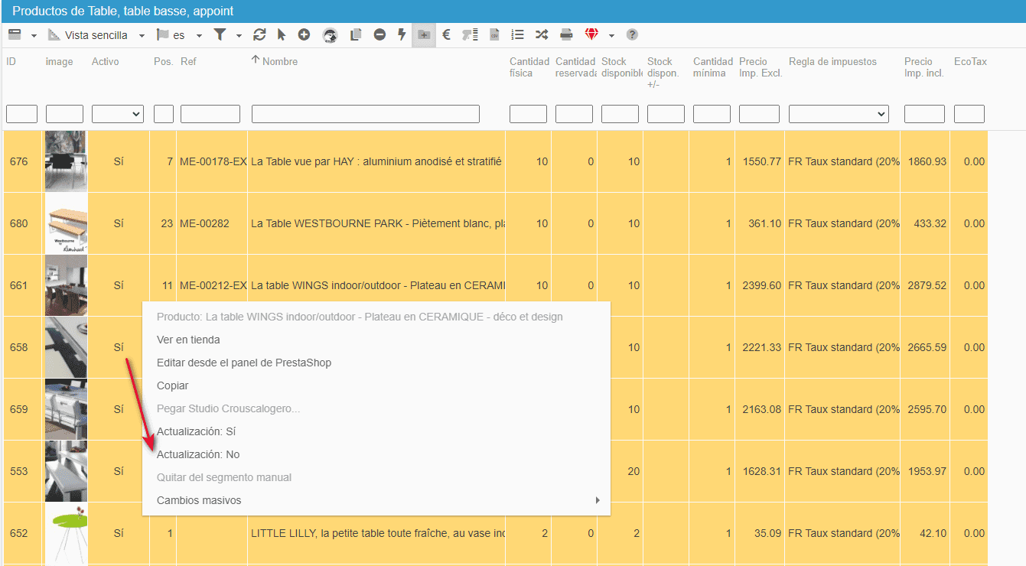
Task: Click thumbnail of product 680
Action: tap(66, 223)
